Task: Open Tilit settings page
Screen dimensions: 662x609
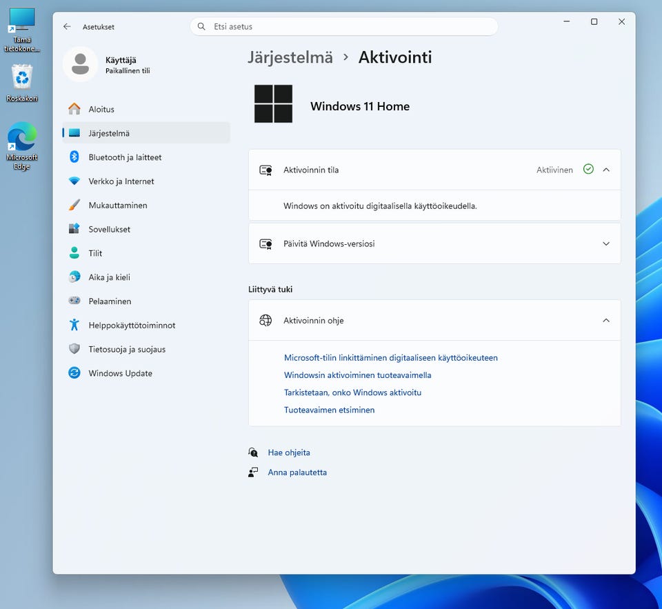Action: pos(146,253)
